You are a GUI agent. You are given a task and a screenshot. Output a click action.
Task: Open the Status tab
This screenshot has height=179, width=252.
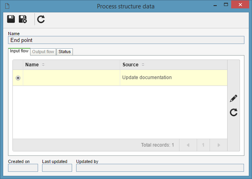click(65, 52)
